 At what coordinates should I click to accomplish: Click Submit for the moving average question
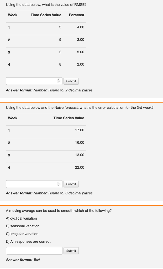(x=71, y=250)
